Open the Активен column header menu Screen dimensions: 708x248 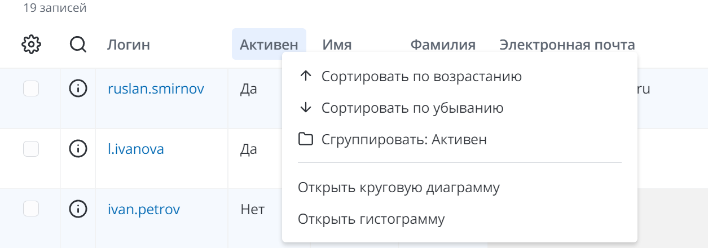point(269,45)
